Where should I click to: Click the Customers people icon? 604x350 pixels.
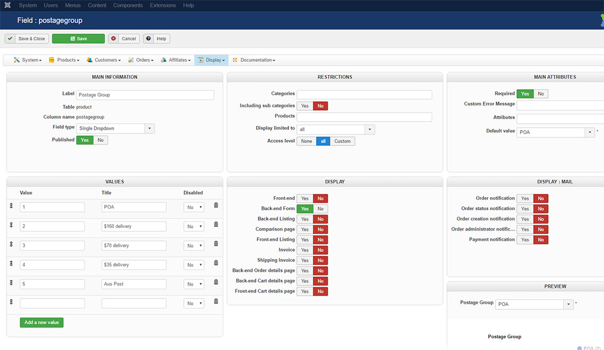tap(89, 60)
